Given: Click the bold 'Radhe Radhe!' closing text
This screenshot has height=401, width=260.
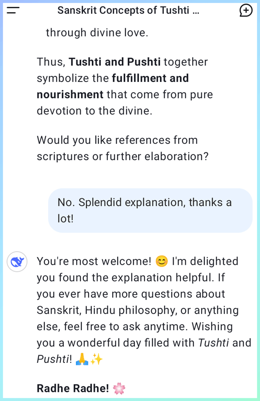Looking at the screenshot, I should [73, 388].
